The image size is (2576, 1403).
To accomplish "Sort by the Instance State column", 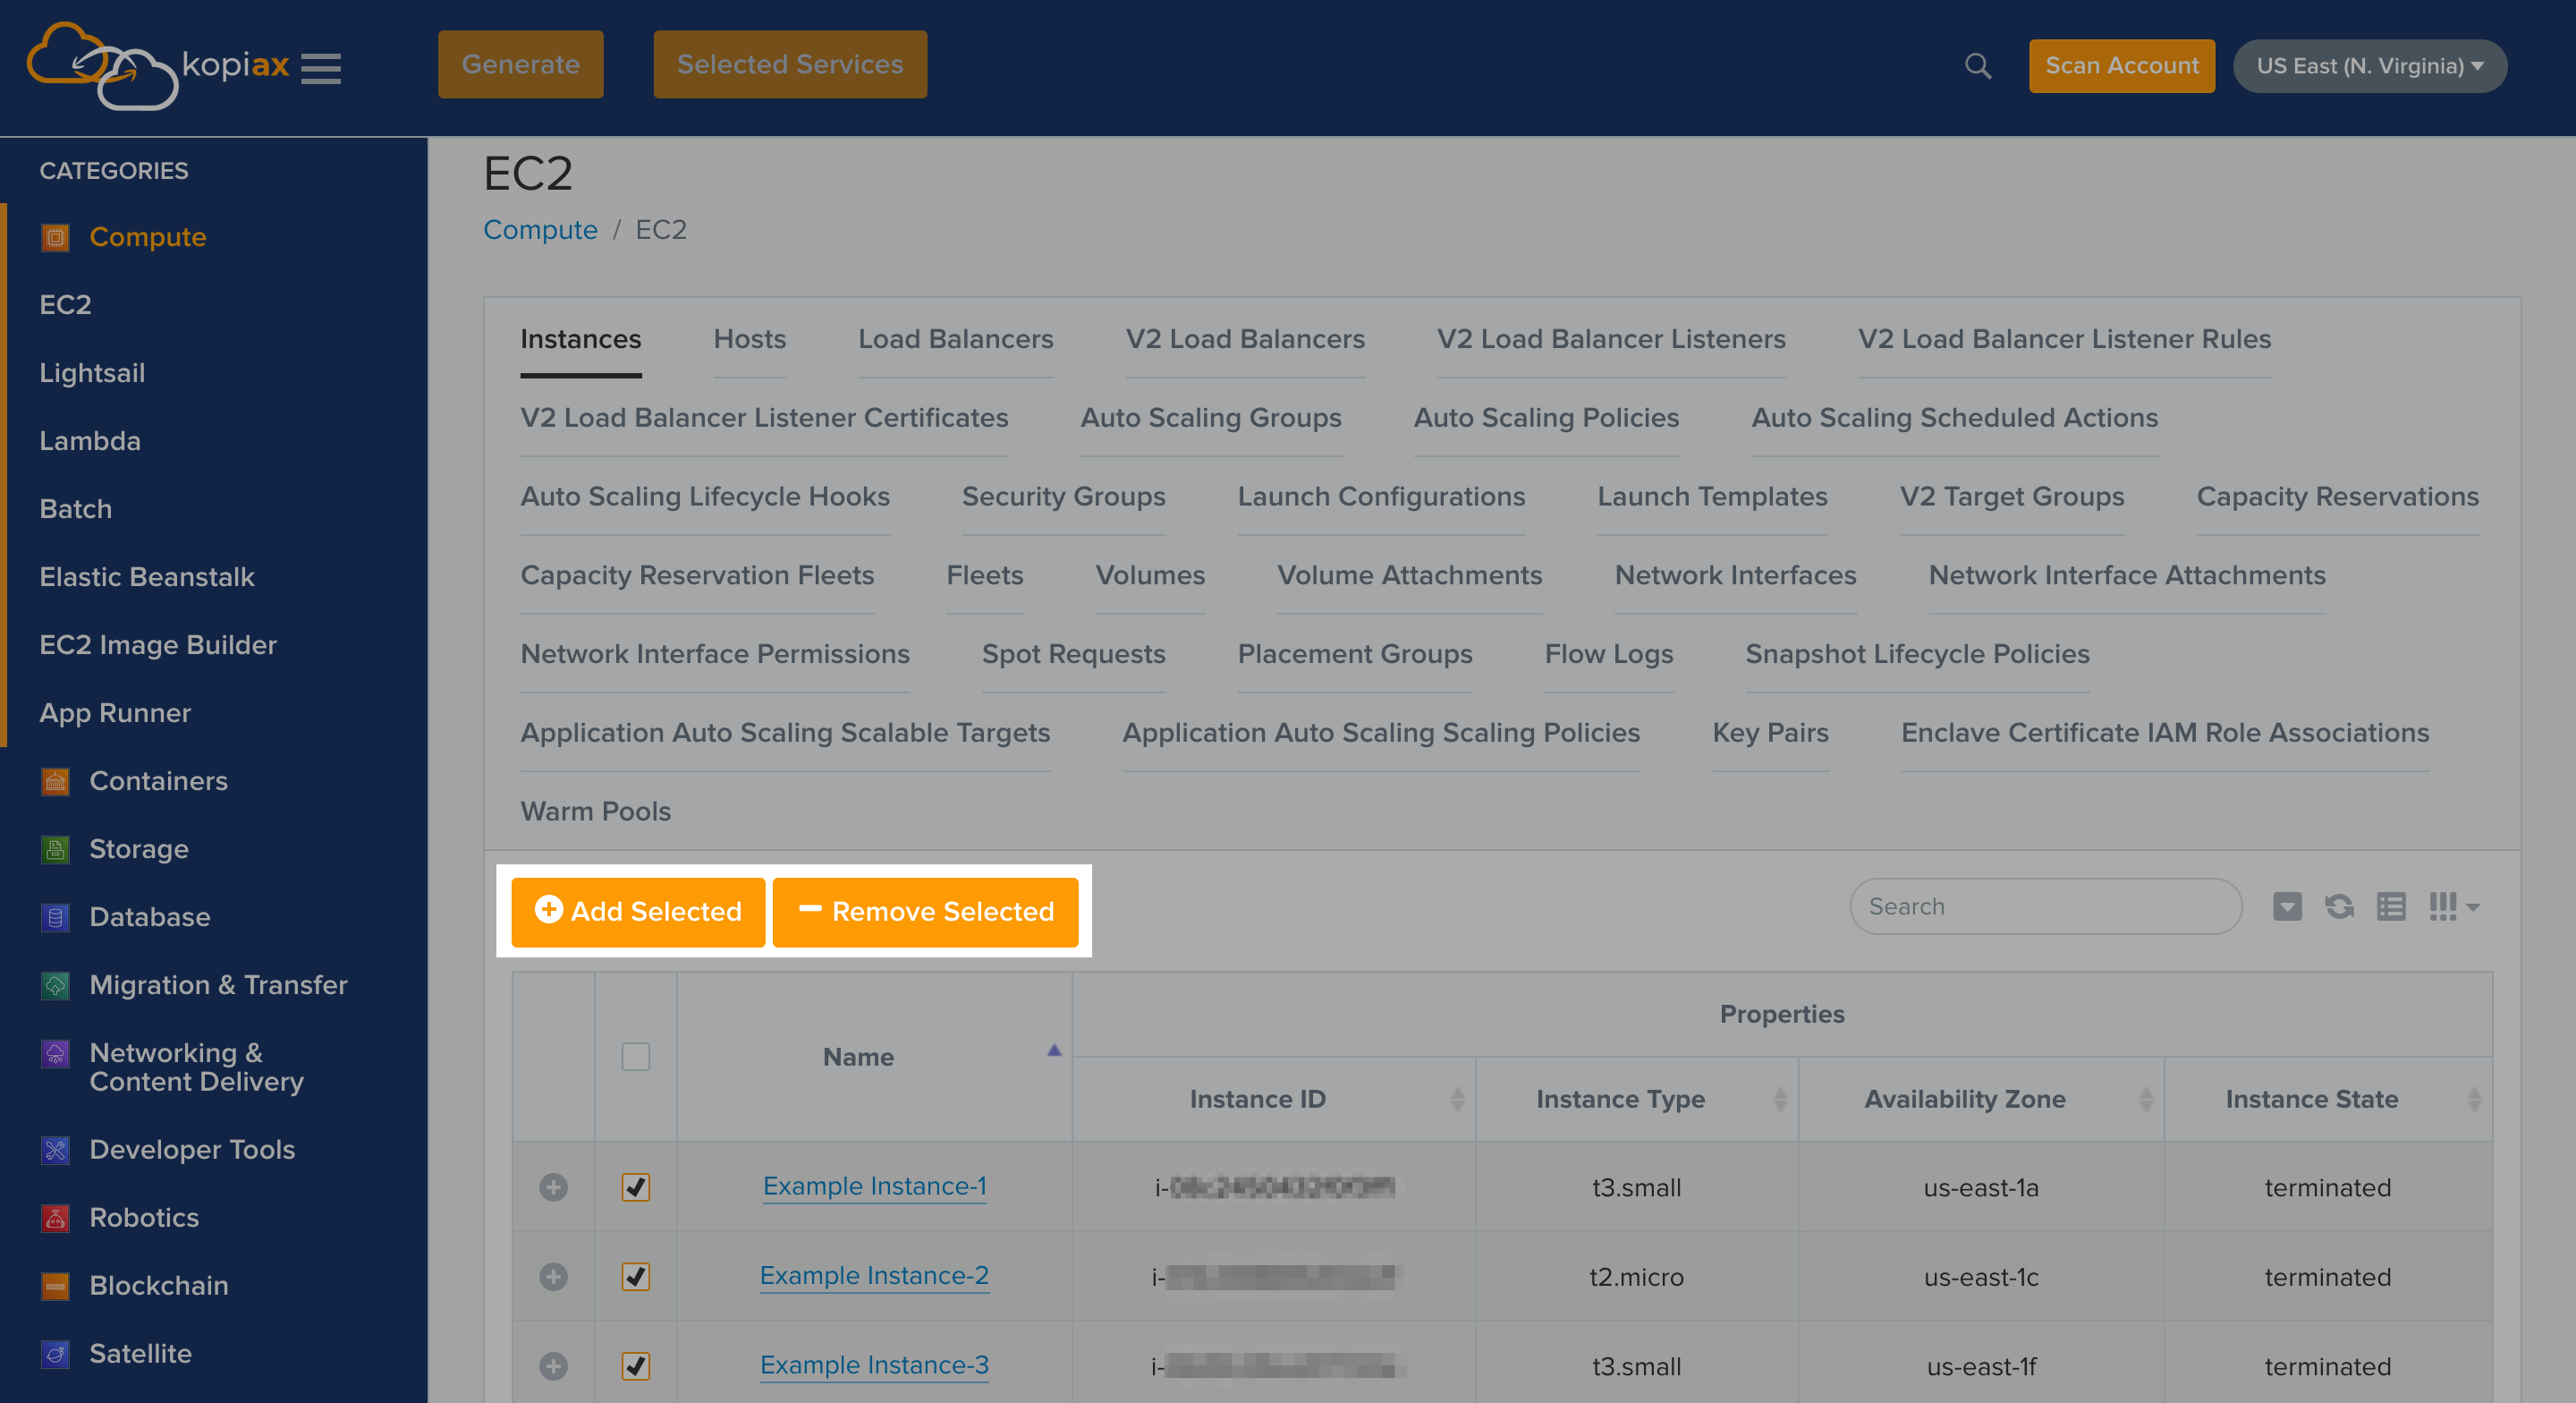I will (x=2327, y=1099).
